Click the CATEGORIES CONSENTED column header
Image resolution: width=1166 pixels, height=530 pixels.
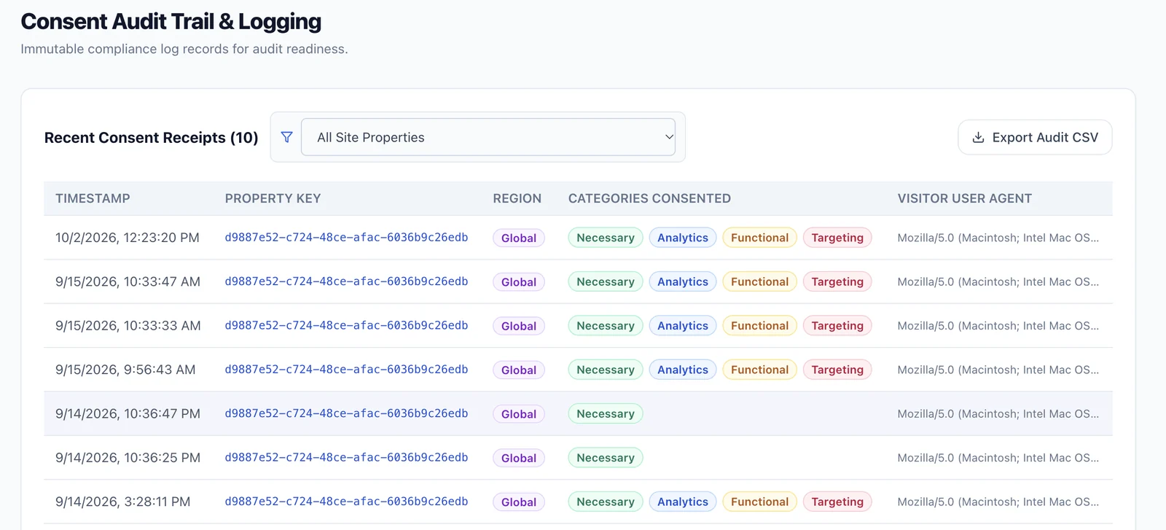(x=649, y=198)
